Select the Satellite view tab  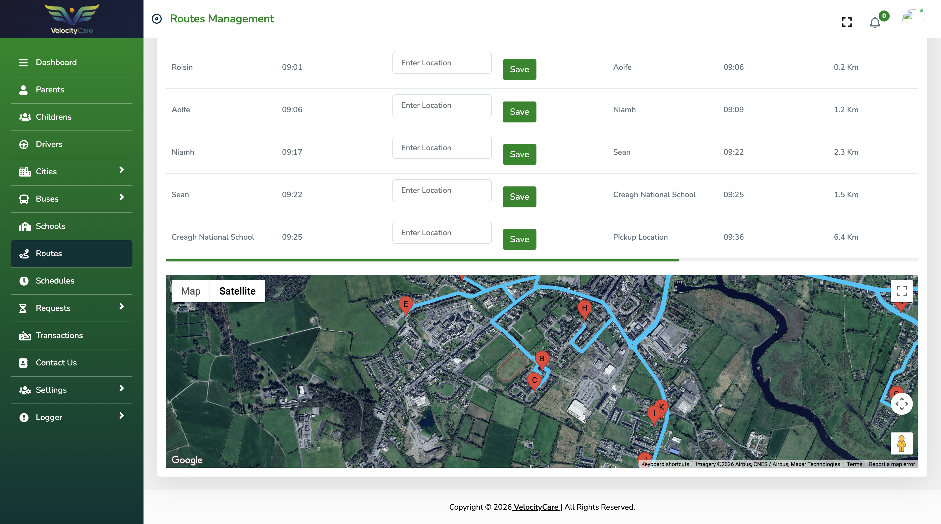pyautogui.click(x=237, y=291)
